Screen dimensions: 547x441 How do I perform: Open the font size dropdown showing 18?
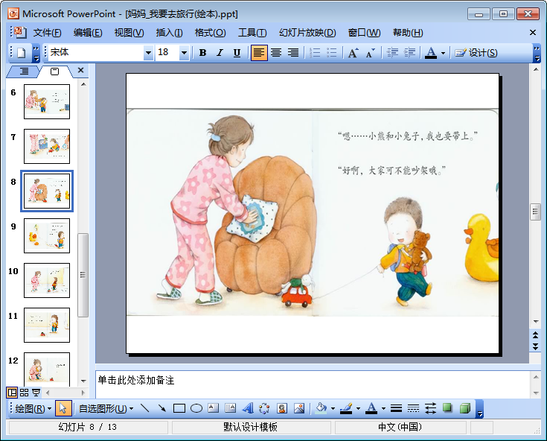pos(185,53)
